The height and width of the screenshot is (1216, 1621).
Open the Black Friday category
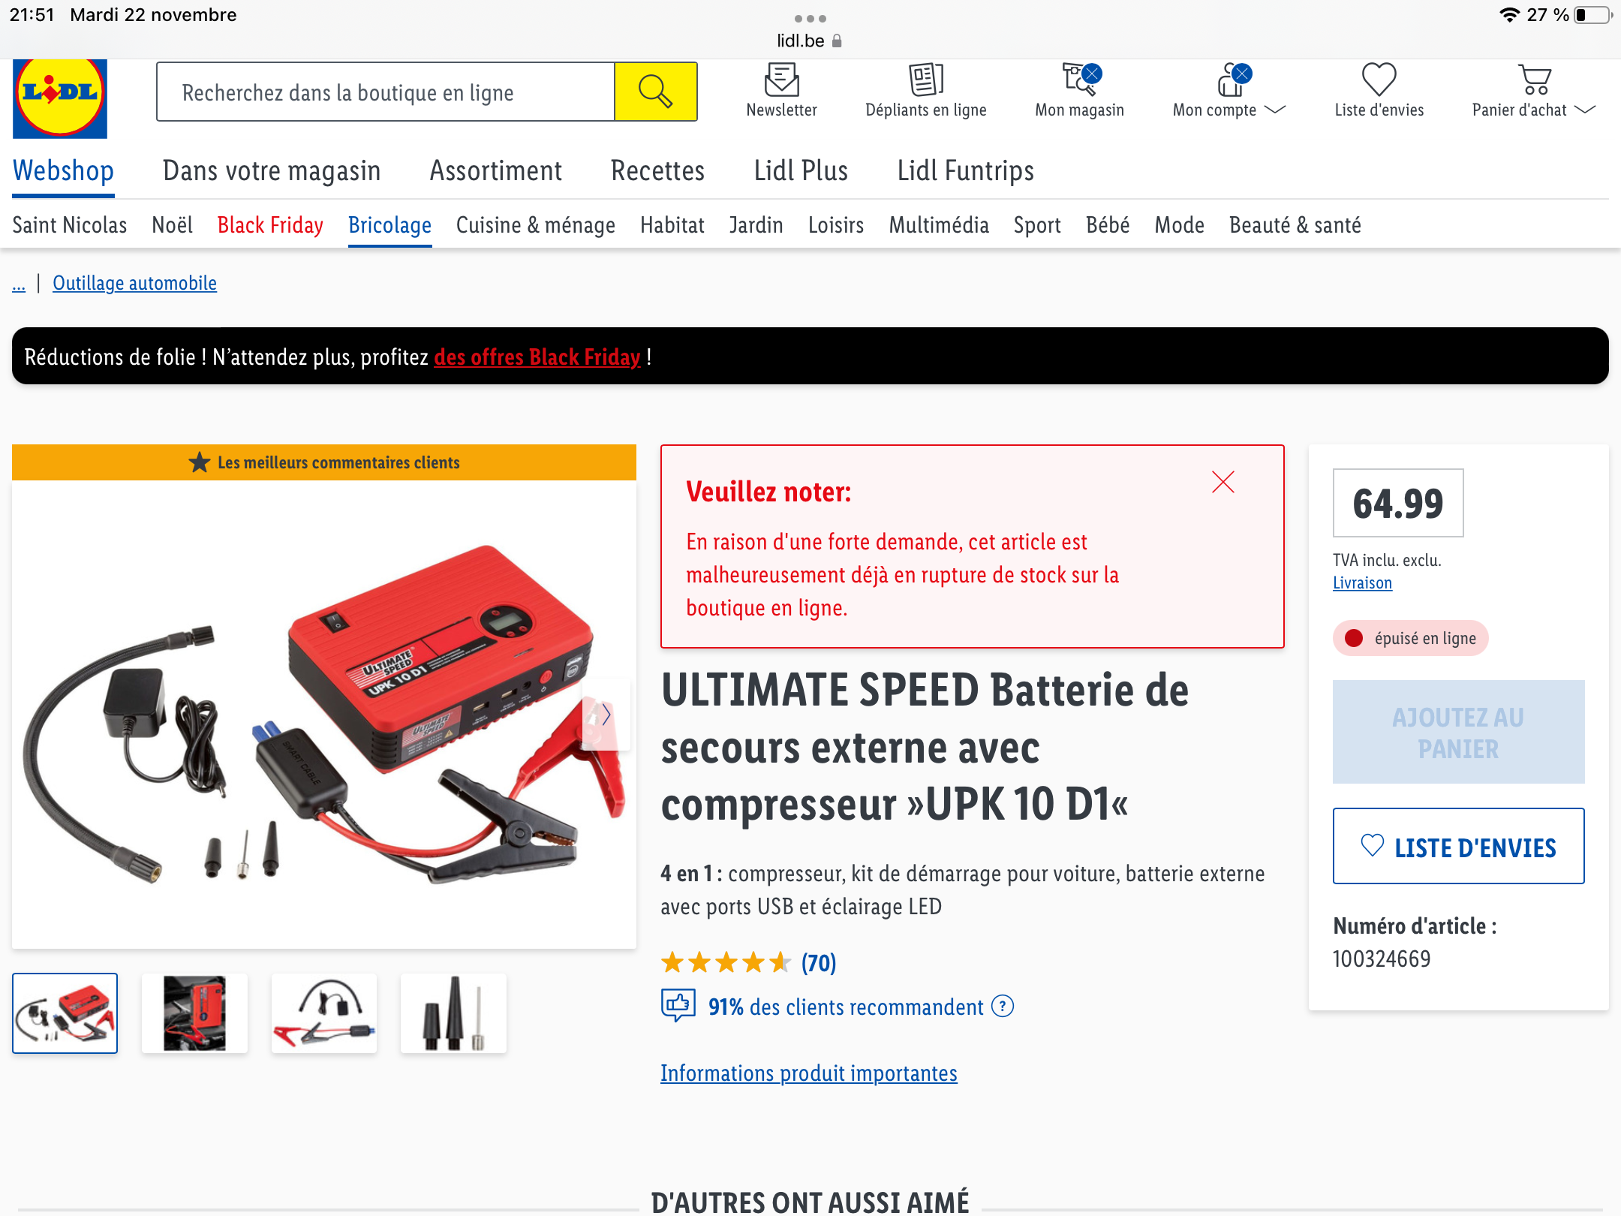click(270, 224)
